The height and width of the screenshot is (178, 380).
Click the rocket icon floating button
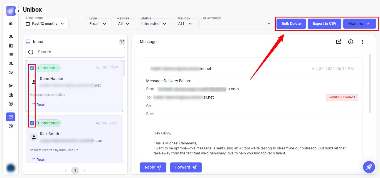(x=369, y=167)
